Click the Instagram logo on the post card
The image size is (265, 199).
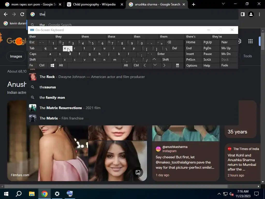coord(158,149)
